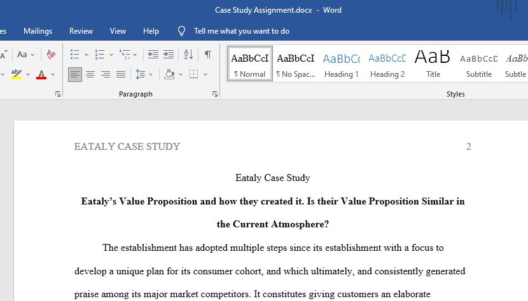Open text highlight color dropdown

27,74
